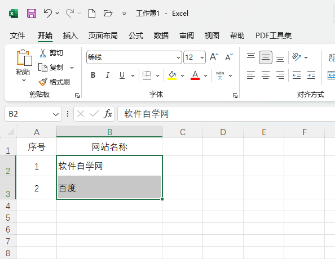Toggle bold formatting B
The height and width of the screenshot is (259, 335).
point(93,75)
